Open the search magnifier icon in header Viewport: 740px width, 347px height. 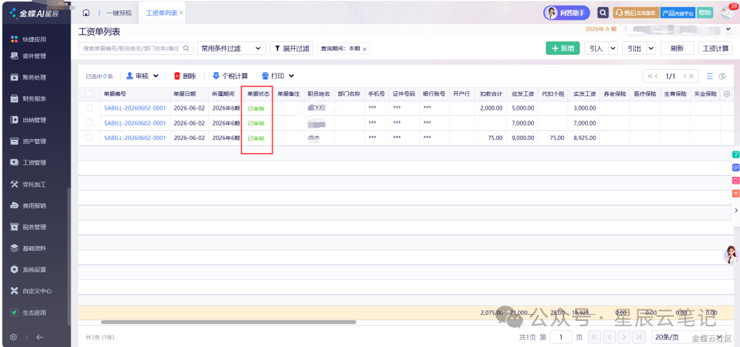coord(603,13)
